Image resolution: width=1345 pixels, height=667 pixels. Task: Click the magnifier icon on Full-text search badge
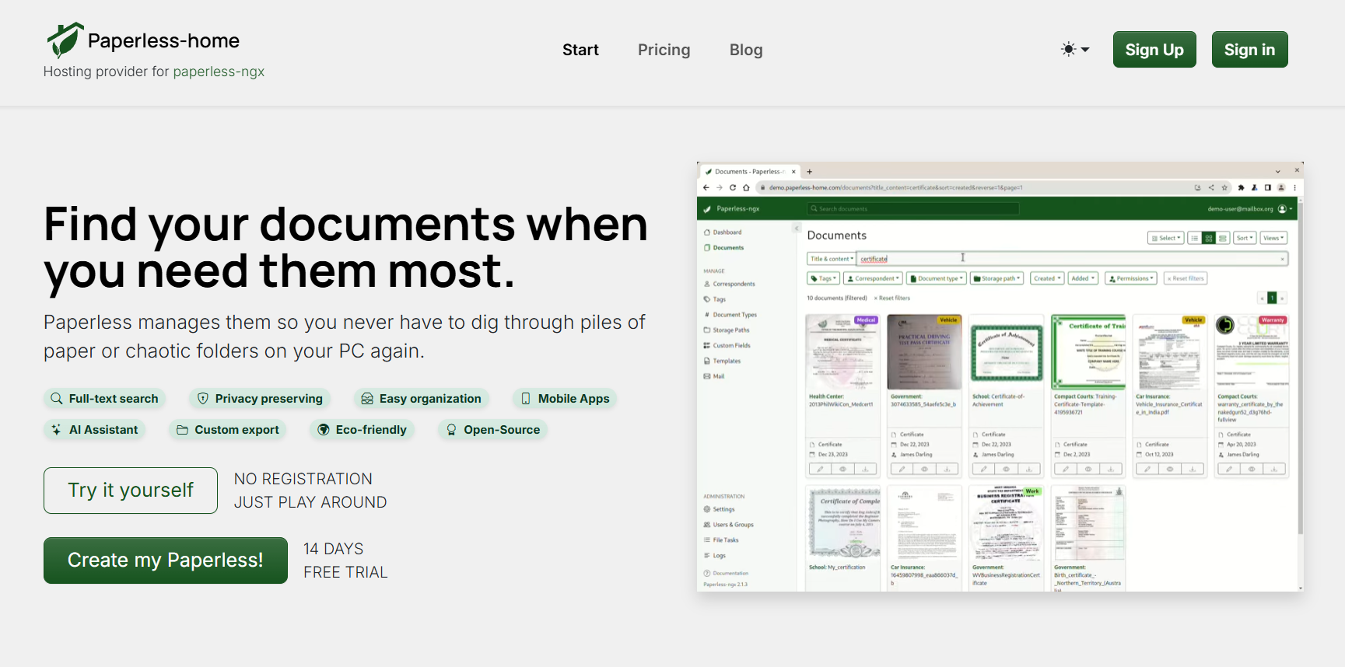[57, 399]
